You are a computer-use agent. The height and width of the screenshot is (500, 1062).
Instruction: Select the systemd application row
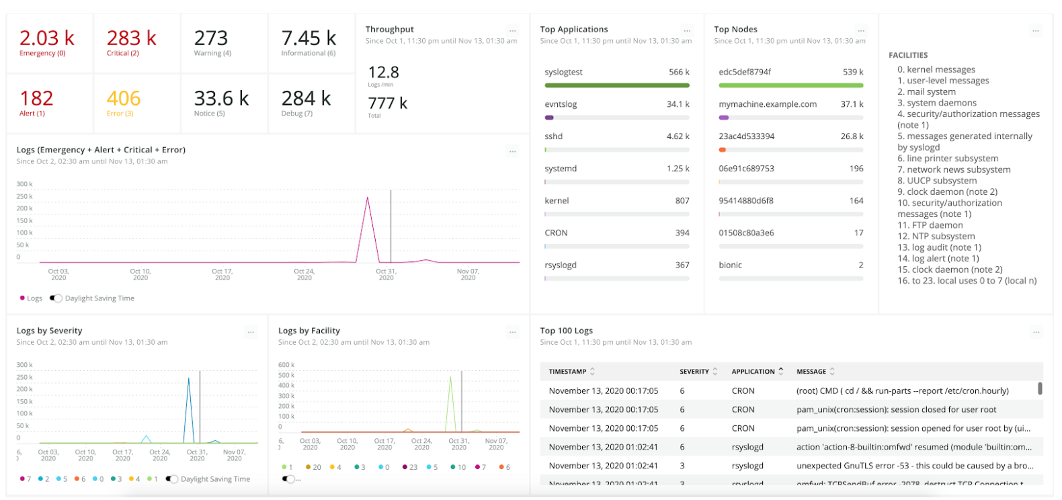(x=617, y=173)
